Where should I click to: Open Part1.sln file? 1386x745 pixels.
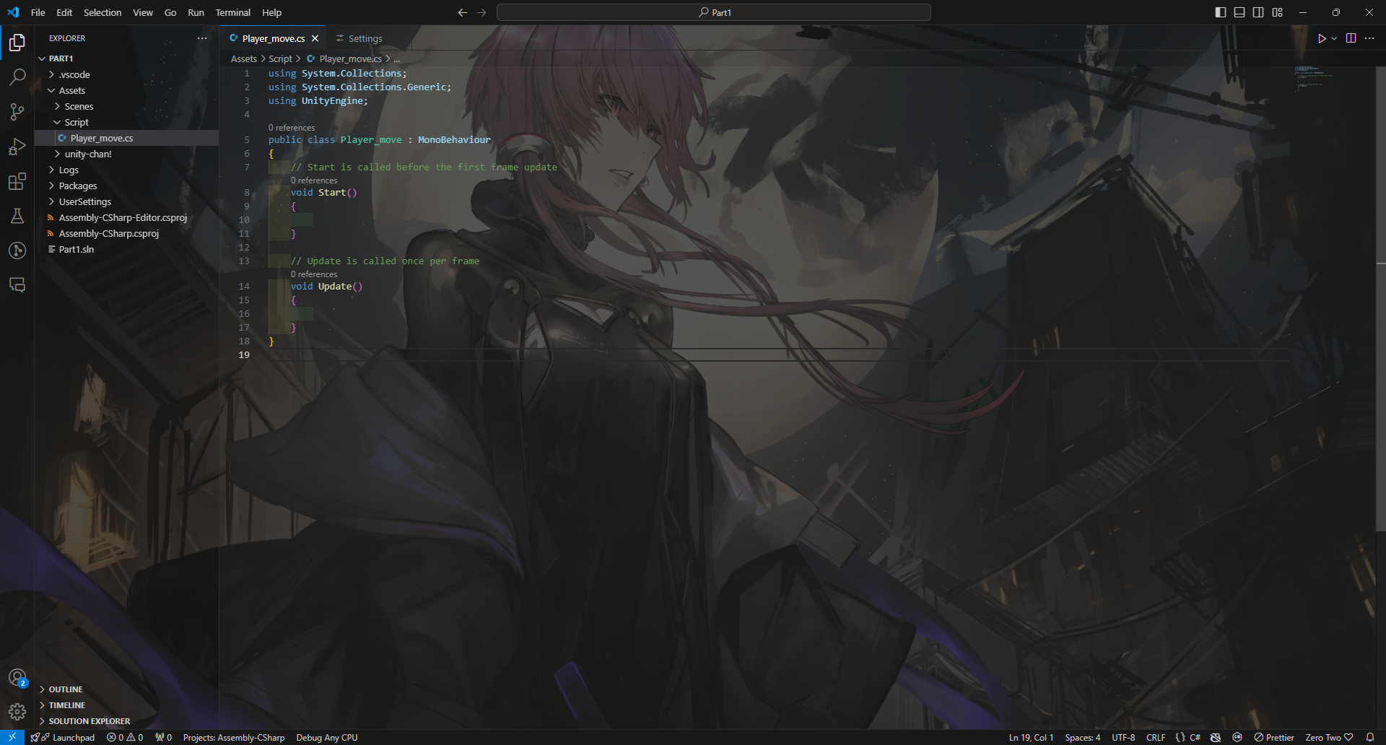127,249
